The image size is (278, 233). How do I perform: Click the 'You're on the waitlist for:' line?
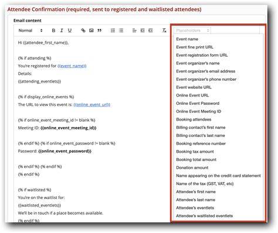[x=42, y=197]
